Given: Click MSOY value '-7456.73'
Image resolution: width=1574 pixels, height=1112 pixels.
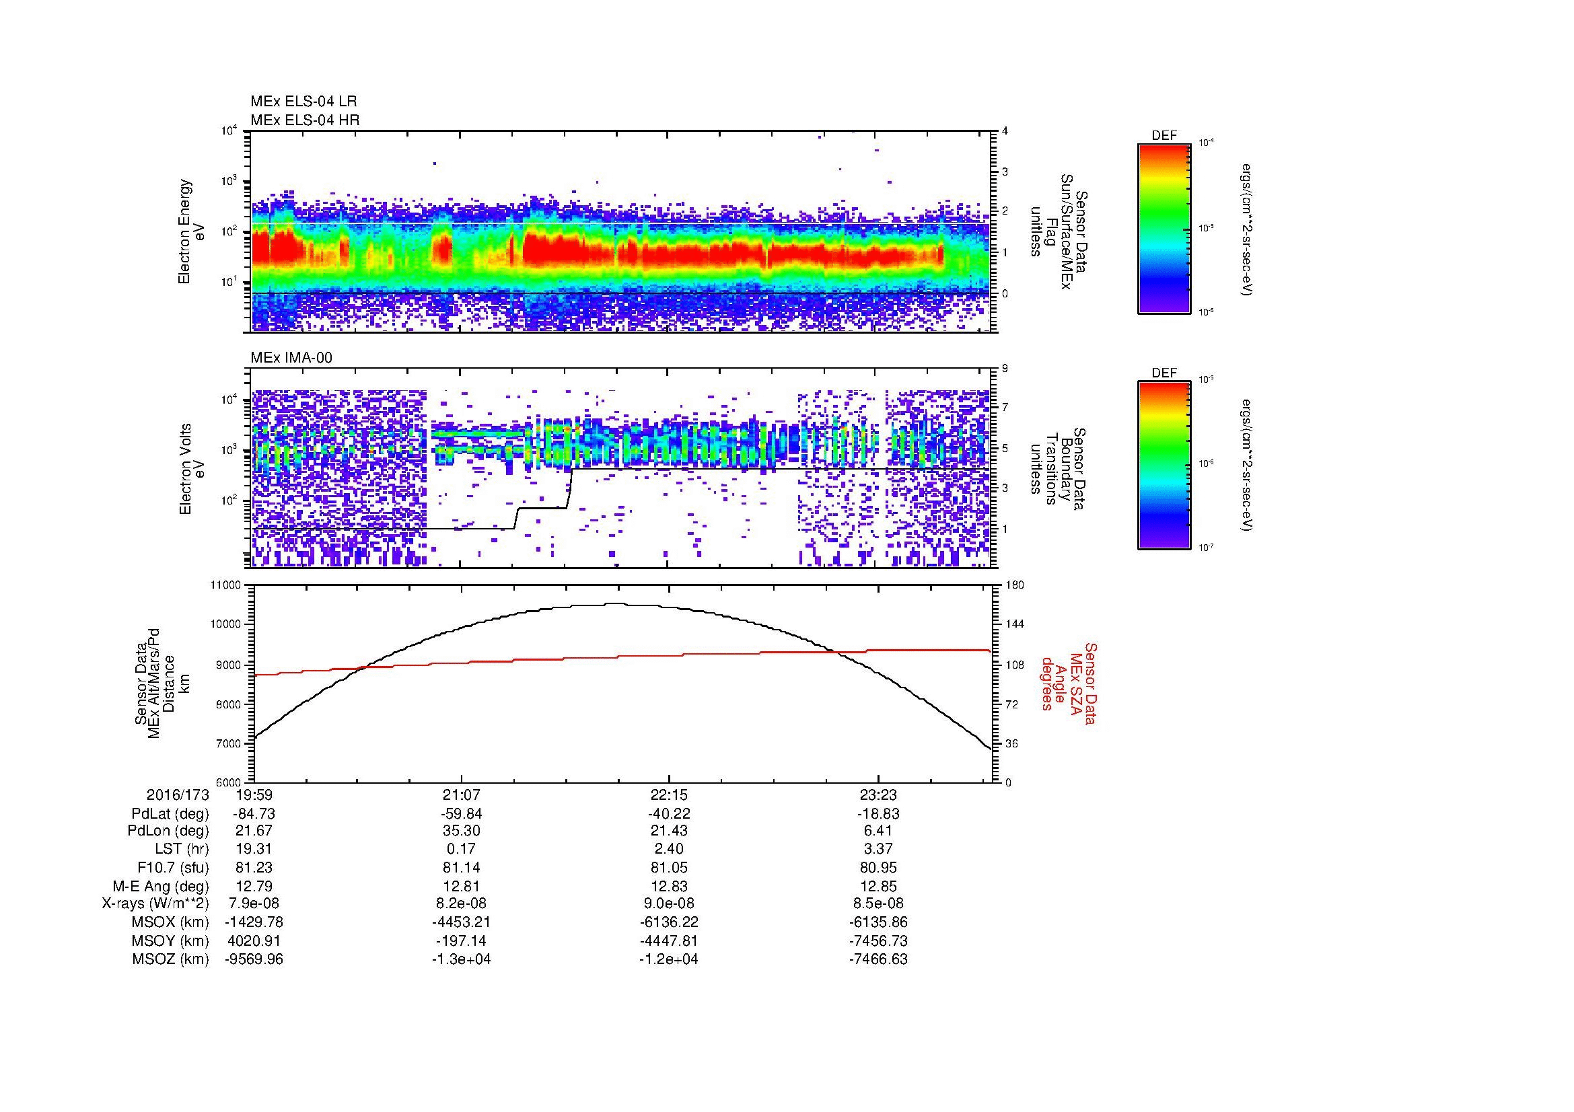Looking at the screenshot, I should tap(878, 940).
